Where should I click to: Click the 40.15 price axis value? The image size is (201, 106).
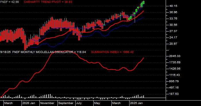click(x=173, y=6)
